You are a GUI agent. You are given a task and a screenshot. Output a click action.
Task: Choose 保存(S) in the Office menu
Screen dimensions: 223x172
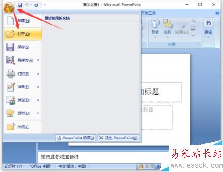[x=23, y=47]
